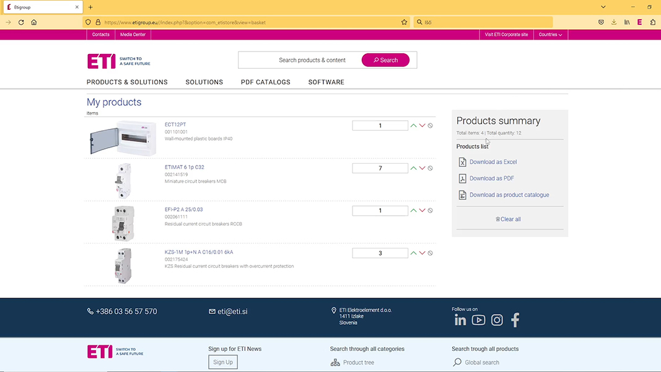
Task: Remove ECT12PT item using the cancel circle icon
Action: [431, 125]
